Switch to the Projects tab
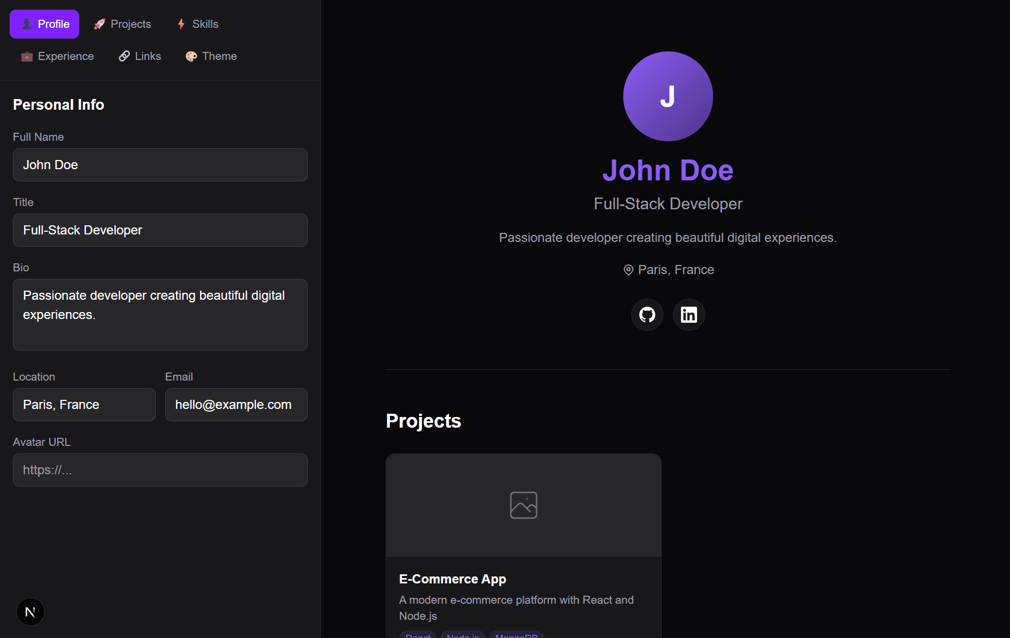Viewport: 1010px width, 638px height. [122, 24]
